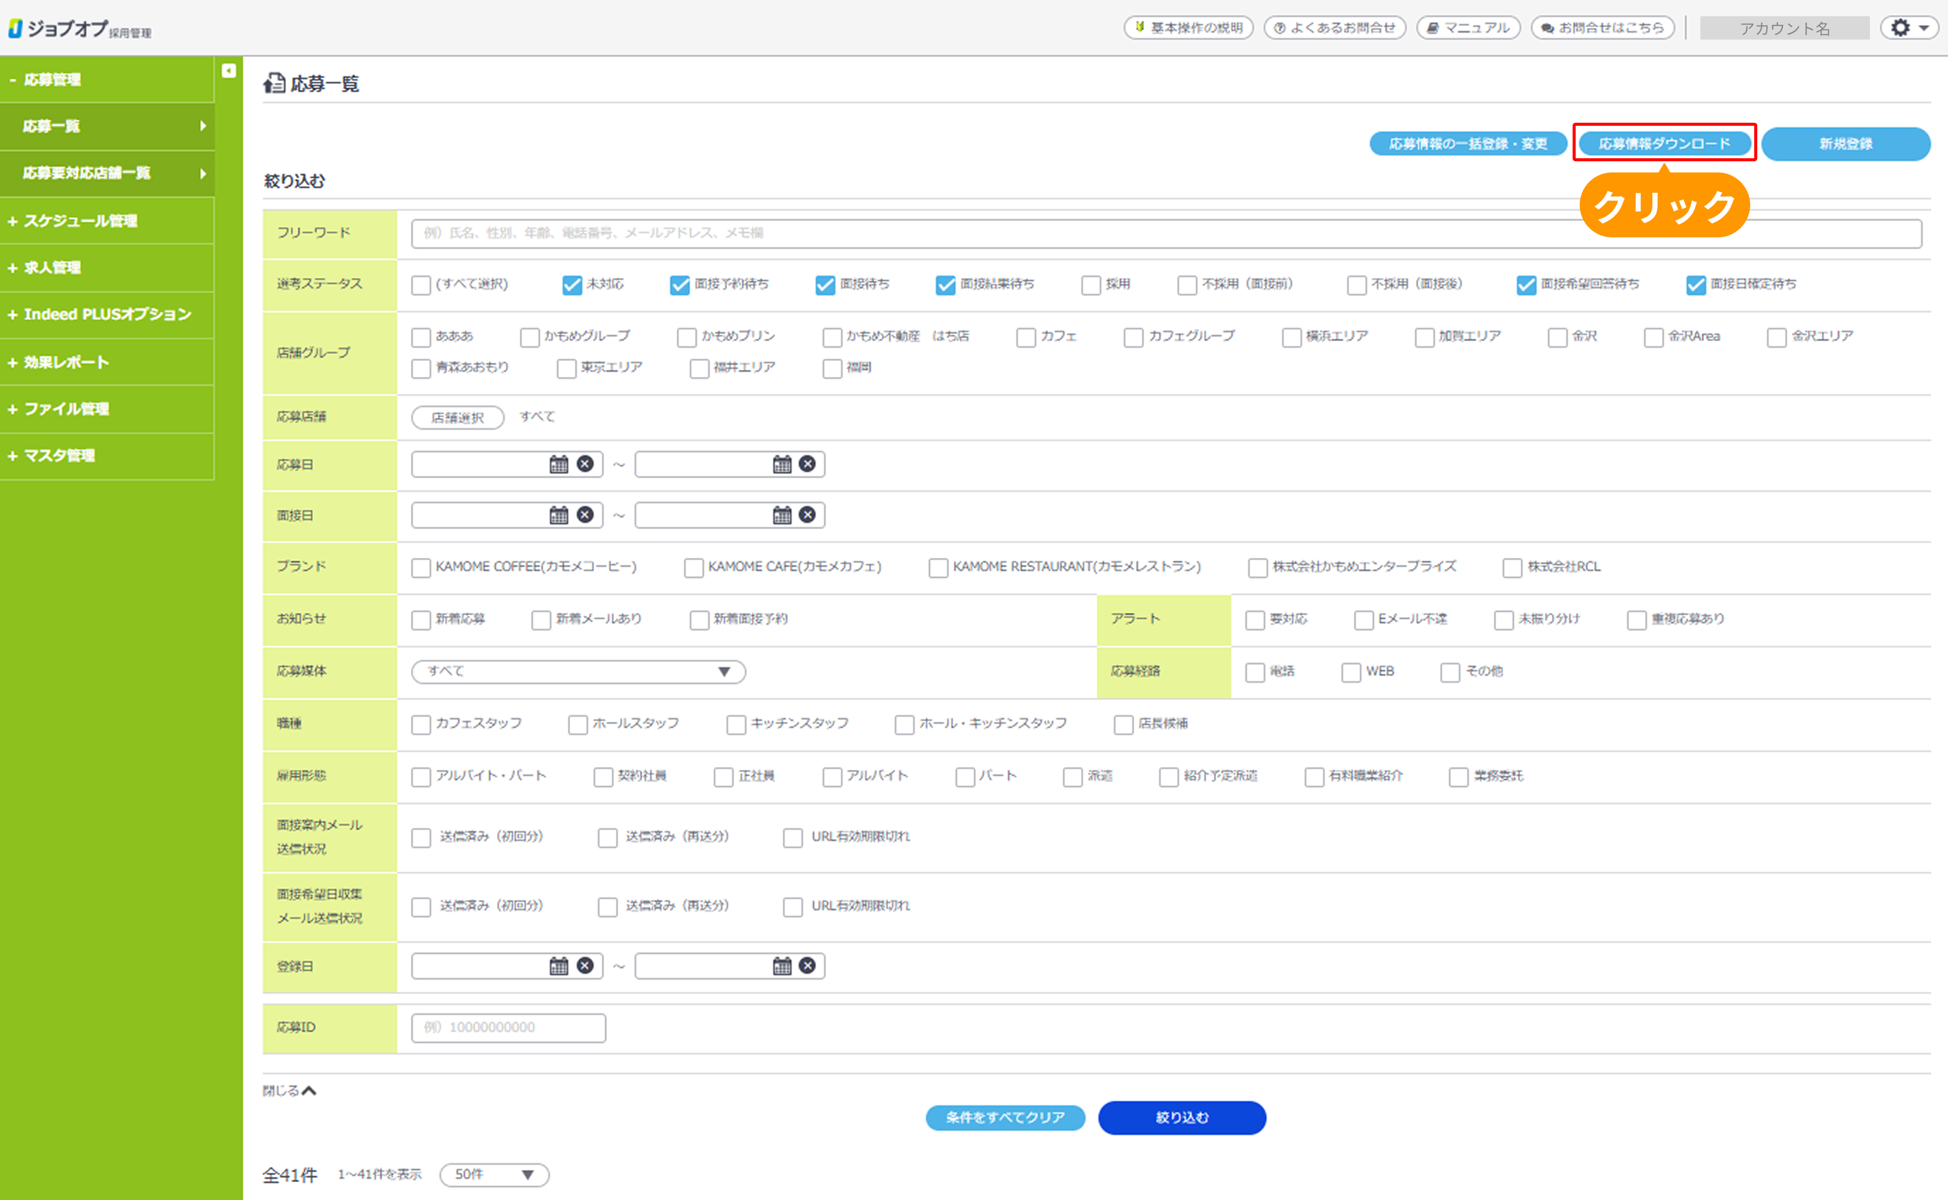1948x1200 pixels.
Task: Click the 応募情報ダウンロード button
Action: pos(1664,144)
